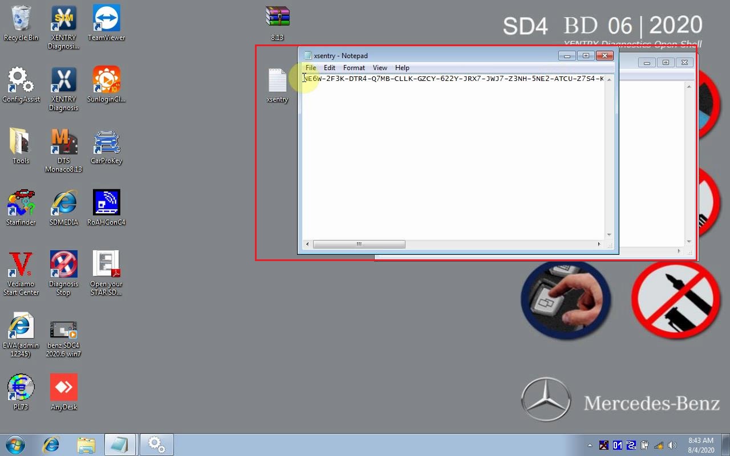Viewport: 730px width, 456px height.
Task: Click the background window's vertical scroll down arrow
Action: [689, 242]
